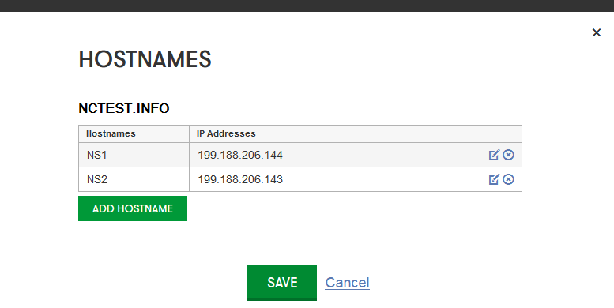
Task: Click the HOSTNAMES dialog title
Action: tap(145, 59)
